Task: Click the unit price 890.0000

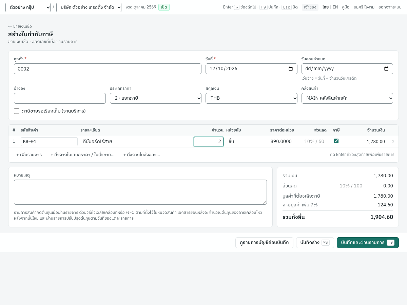Action: (281, 142)
